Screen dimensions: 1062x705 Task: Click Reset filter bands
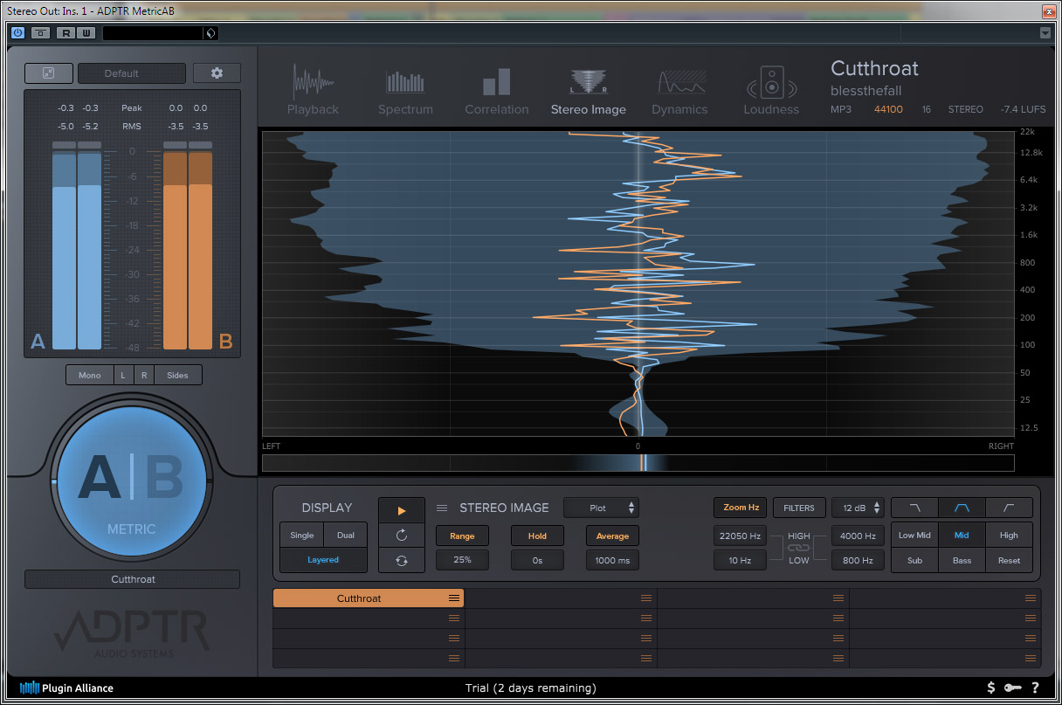[1009, 560]
